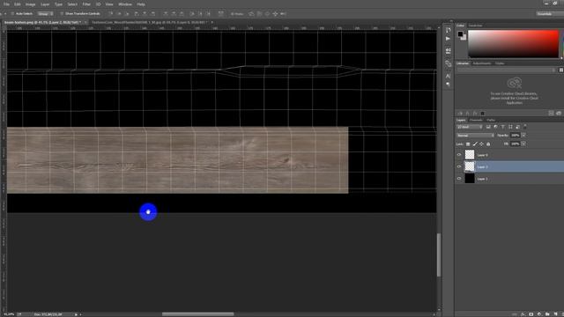564x317 pixels.
Task: Click the create new layer icon
Action: click(x=555, y=314)
